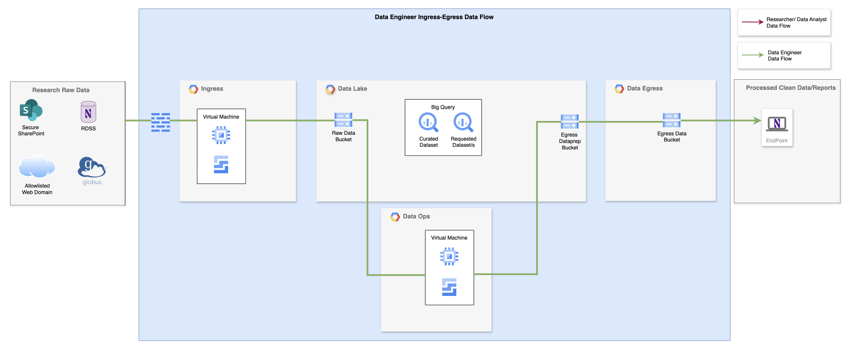The image size is (845, 347).
Task: Select the green Data Engineer legend arrow
Action: (753, 55)
